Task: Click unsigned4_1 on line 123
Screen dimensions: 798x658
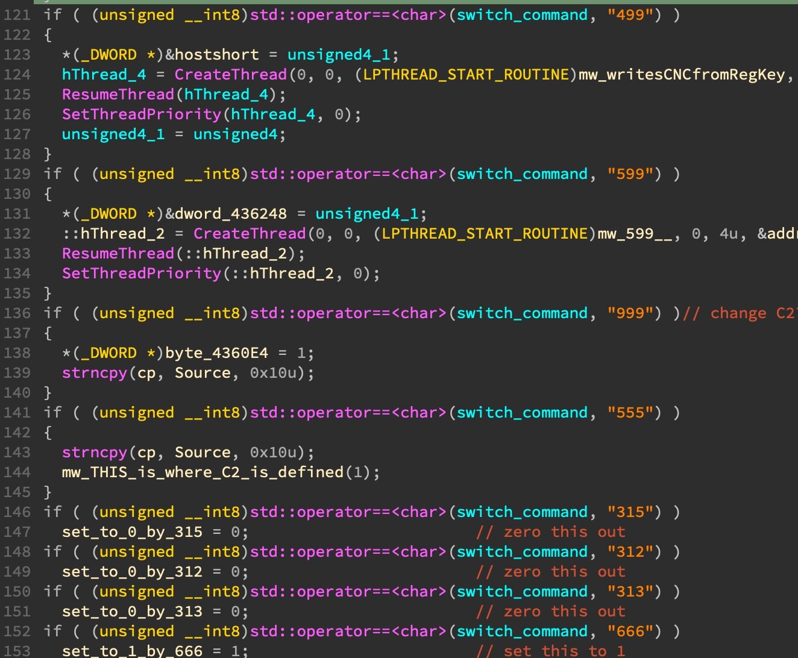Action: (339, 55)
